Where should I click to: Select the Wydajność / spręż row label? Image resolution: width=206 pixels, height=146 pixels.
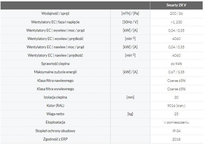pyautogui.click(x=55, y=13)
